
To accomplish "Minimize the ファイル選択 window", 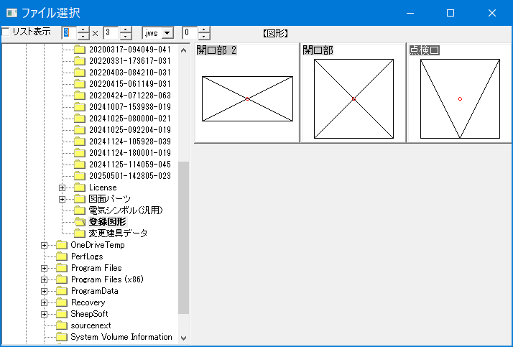I will coord(410,13).
